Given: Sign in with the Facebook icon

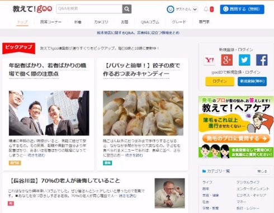Looking at the screenshot, I should click(x=262, y=60).
